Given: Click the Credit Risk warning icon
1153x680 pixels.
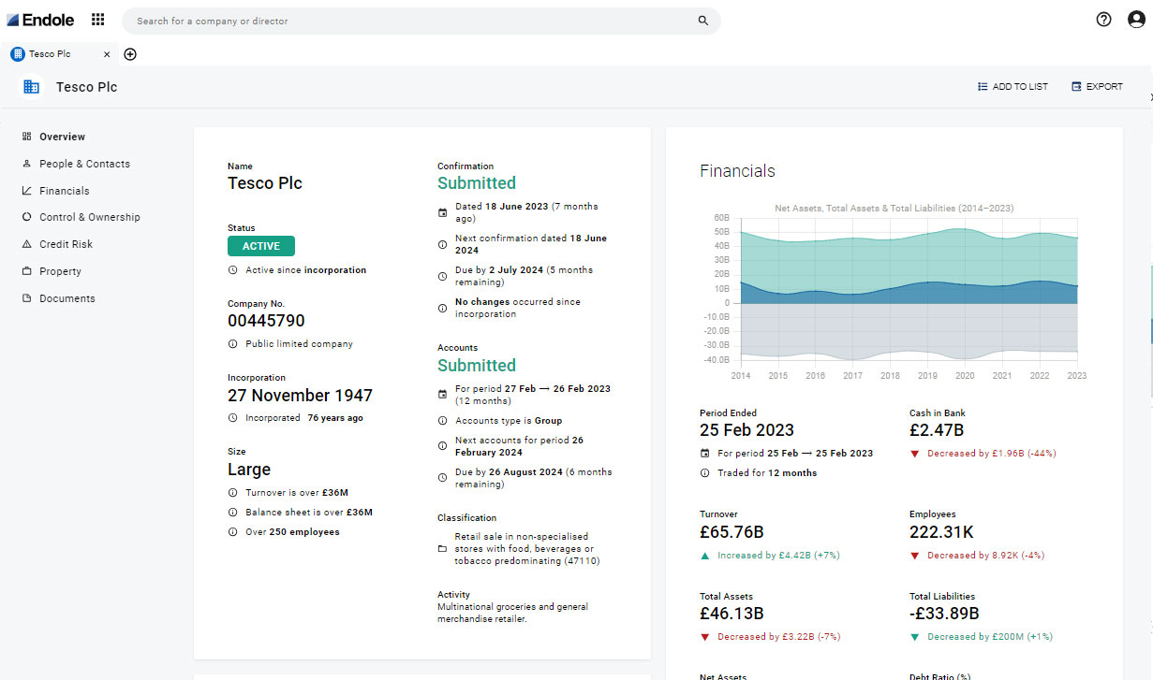Looking at the screenshot, I should (x=27, y=244).
